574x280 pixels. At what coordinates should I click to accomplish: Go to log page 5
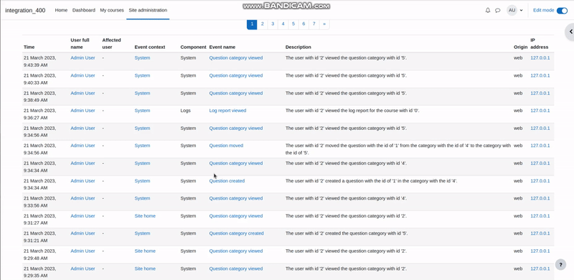(x=293, y=24)
